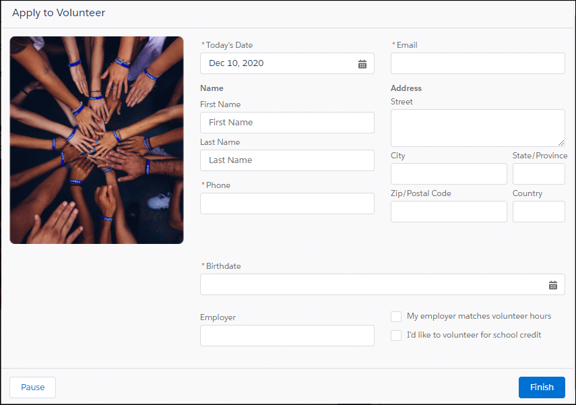Screen dimensions: 576x405
Task: Click the volunteer hands photo
Action: click(x=96, y=140)
